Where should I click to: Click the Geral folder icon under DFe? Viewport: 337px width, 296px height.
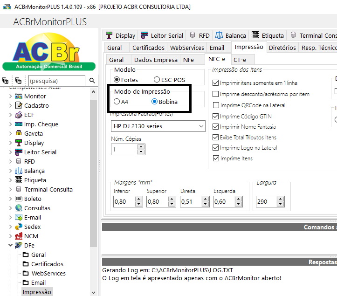point(26,255)
